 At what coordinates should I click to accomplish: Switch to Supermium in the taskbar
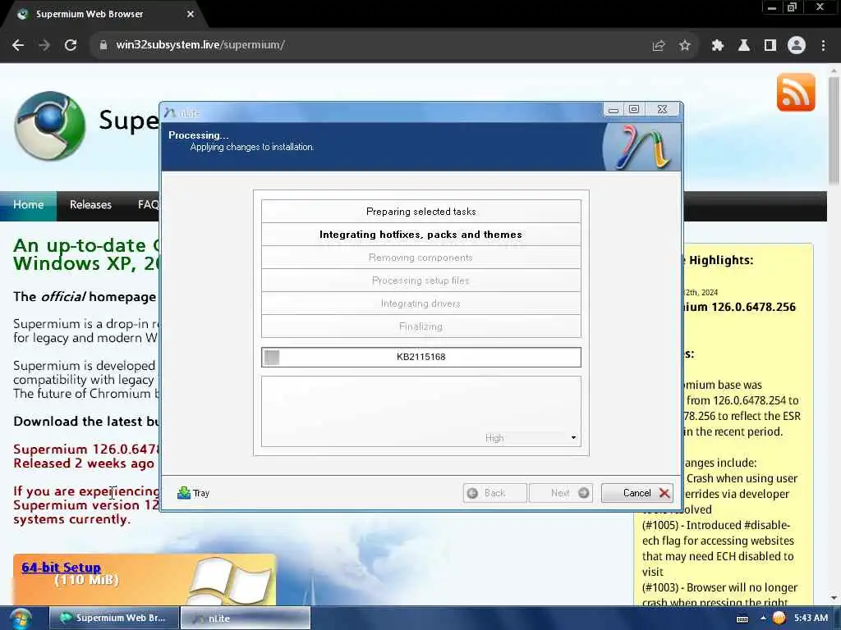click(113, 619)
